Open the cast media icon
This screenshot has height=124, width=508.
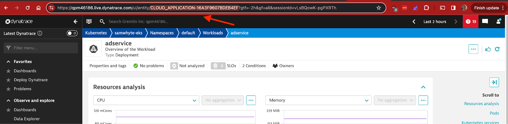pos(442,8)
